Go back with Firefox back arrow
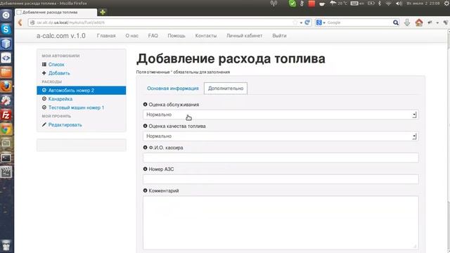The image size is (450, 253). coord(20,22)
